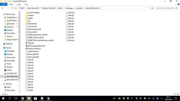This screenshot has height=101, width=180.
Task: Click the New Volume (E:) breadcrumb
Action: 33,8
